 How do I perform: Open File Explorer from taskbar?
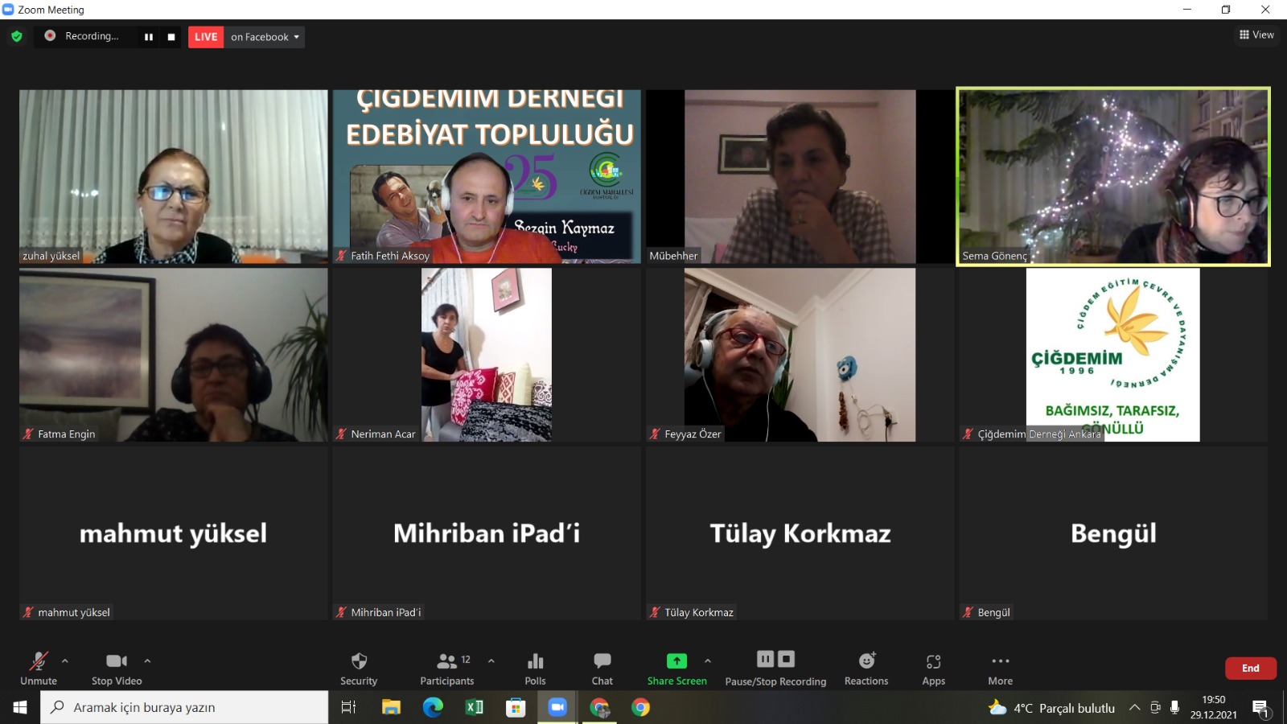pos(391,707)
